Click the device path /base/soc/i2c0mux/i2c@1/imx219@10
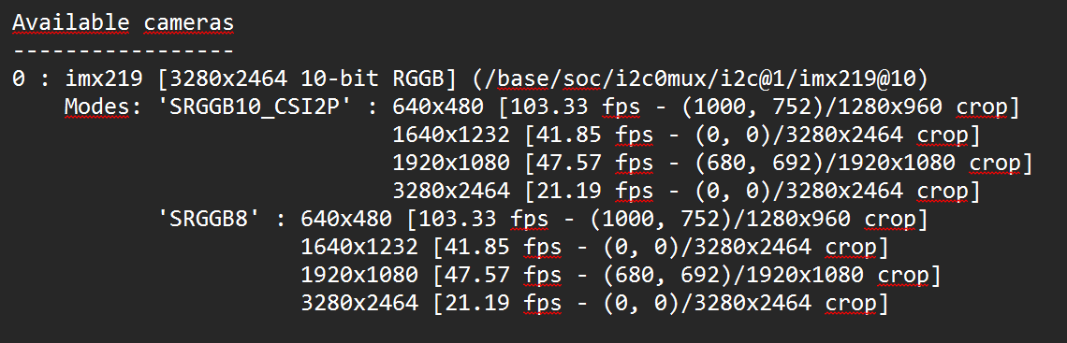Image resolution: width=1067 pixels, height=343 pixels. (x=699, y=79)
